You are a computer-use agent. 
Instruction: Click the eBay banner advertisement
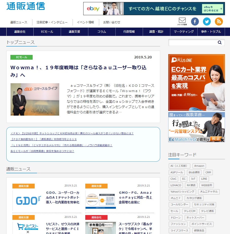(x=154, y=9)
